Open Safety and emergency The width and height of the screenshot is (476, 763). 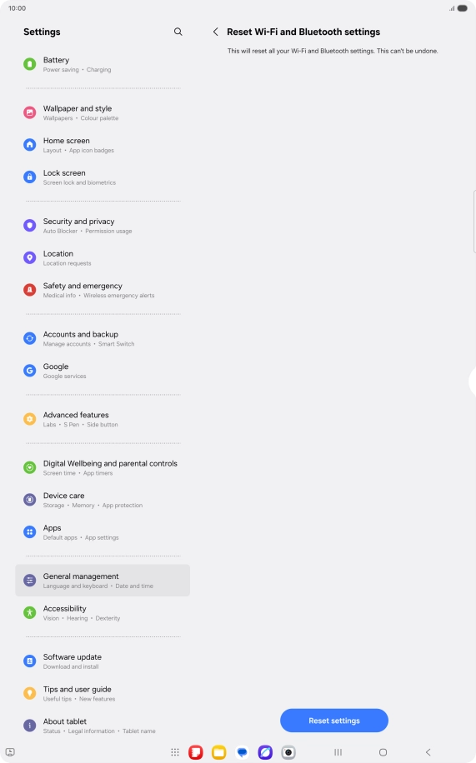[x=103, y=290]
